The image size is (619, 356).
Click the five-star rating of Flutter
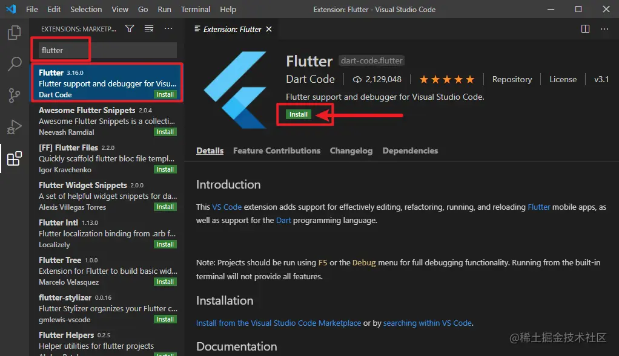[x=447, y=80]
